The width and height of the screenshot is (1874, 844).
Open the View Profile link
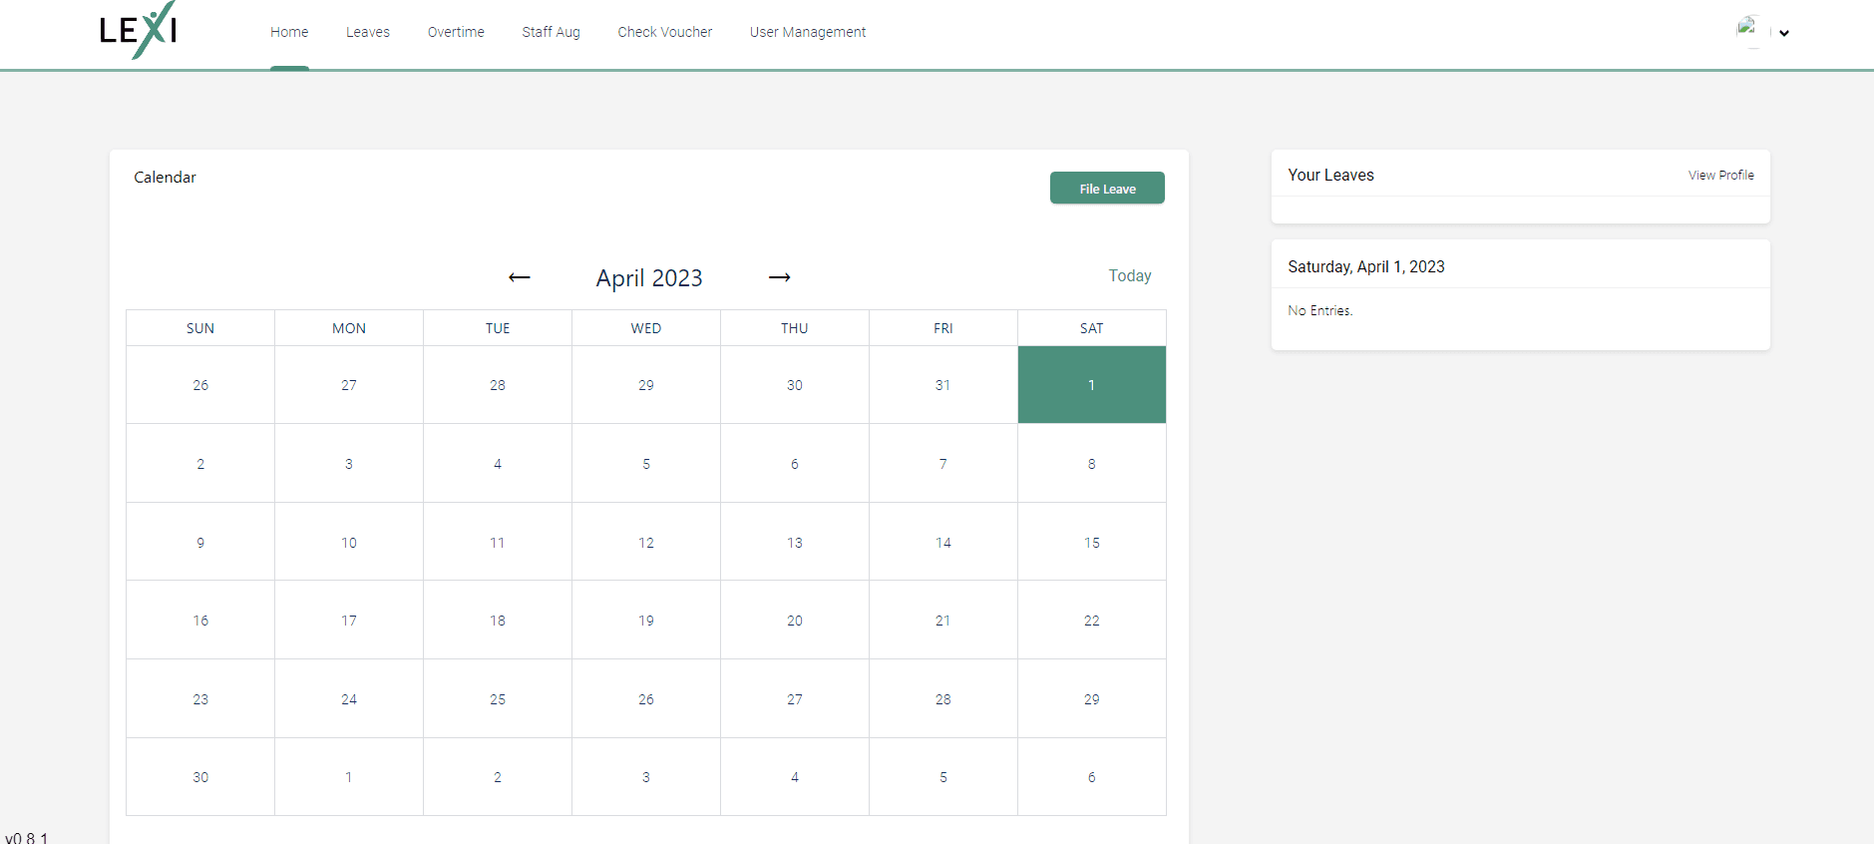[x=1720, y=175]
